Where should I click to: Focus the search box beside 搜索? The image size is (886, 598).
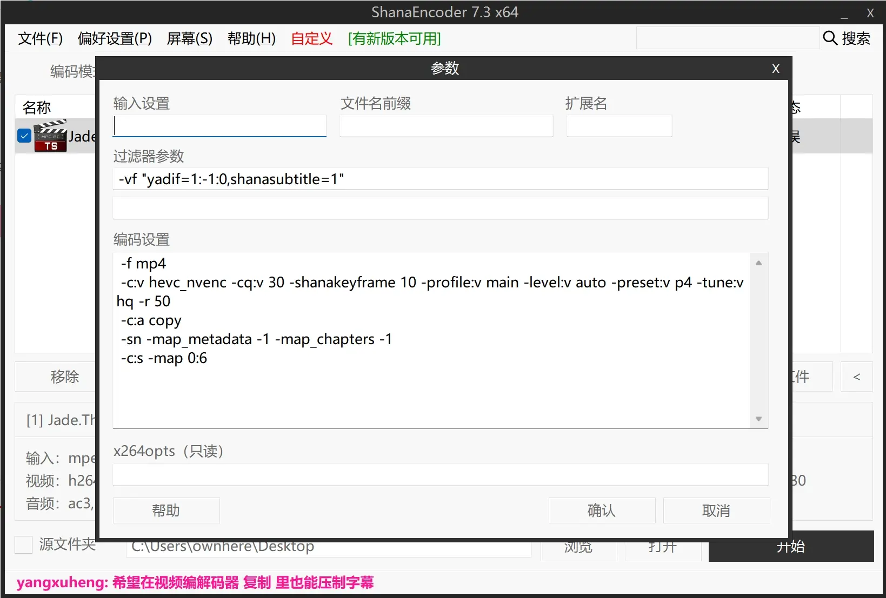pos(728,38)
